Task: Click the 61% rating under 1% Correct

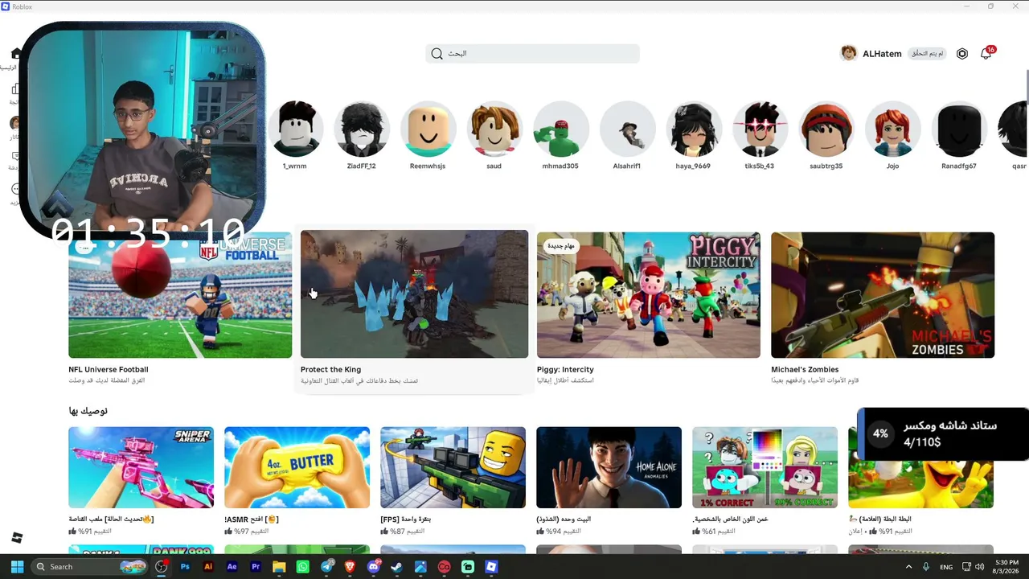Action: (x=715, y=532)
